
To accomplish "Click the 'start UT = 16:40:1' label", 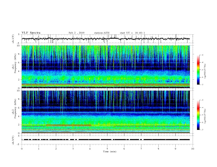I will click(x=132, y=33).
